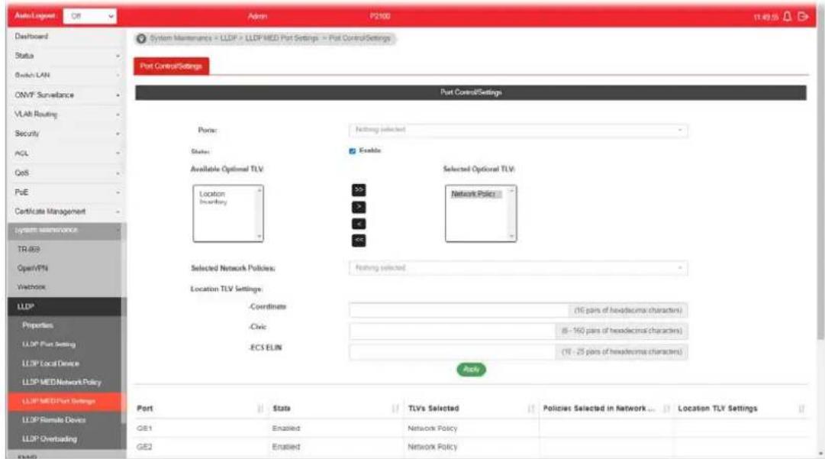
Task: Move all TLVs right with >> button
Action: [358, 190]
